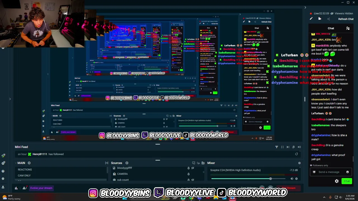Open Sceptre C24 audio source settings gear

(x=296, y=179)
